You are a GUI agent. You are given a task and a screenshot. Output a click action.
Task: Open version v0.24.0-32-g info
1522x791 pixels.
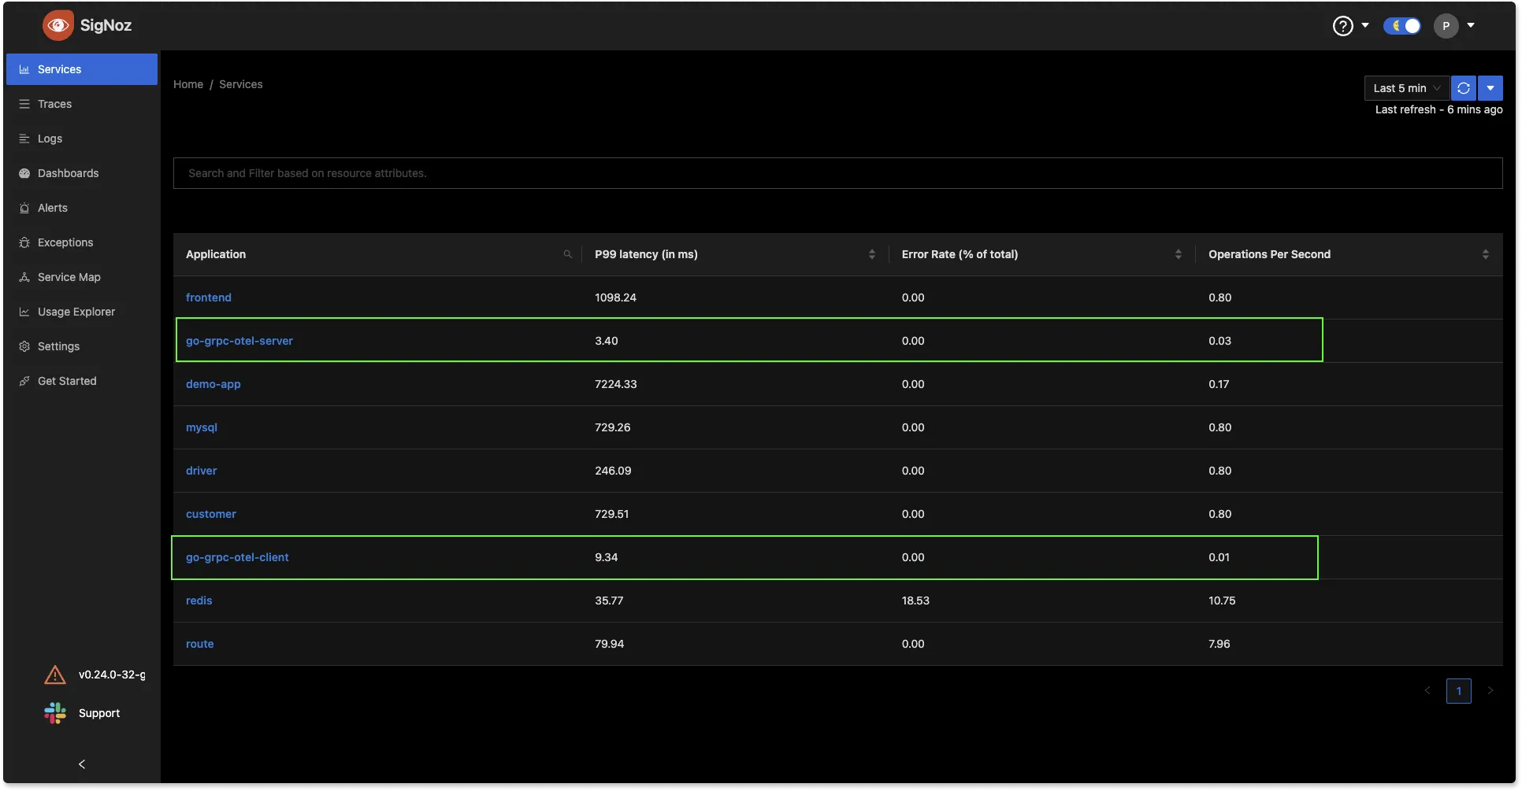[112, 675]
